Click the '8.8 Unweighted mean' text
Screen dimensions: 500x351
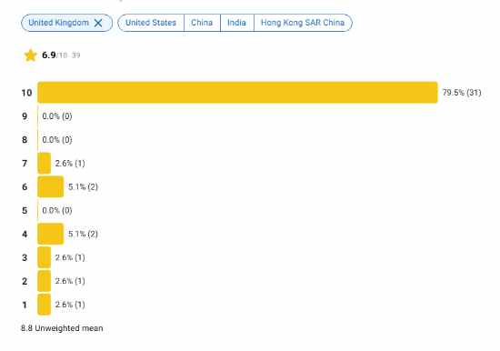click(x=62, y=328)
